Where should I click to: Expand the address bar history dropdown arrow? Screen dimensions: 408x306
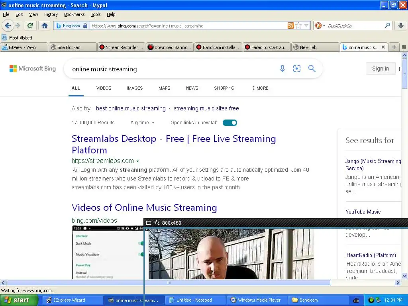pyautogui.click(x=306, y=25)
